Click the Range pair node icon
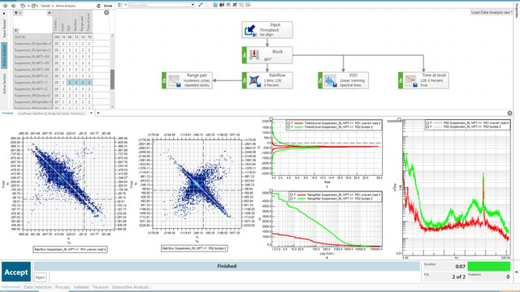This screenshot has height=292, width=520. tap(175, 81)
